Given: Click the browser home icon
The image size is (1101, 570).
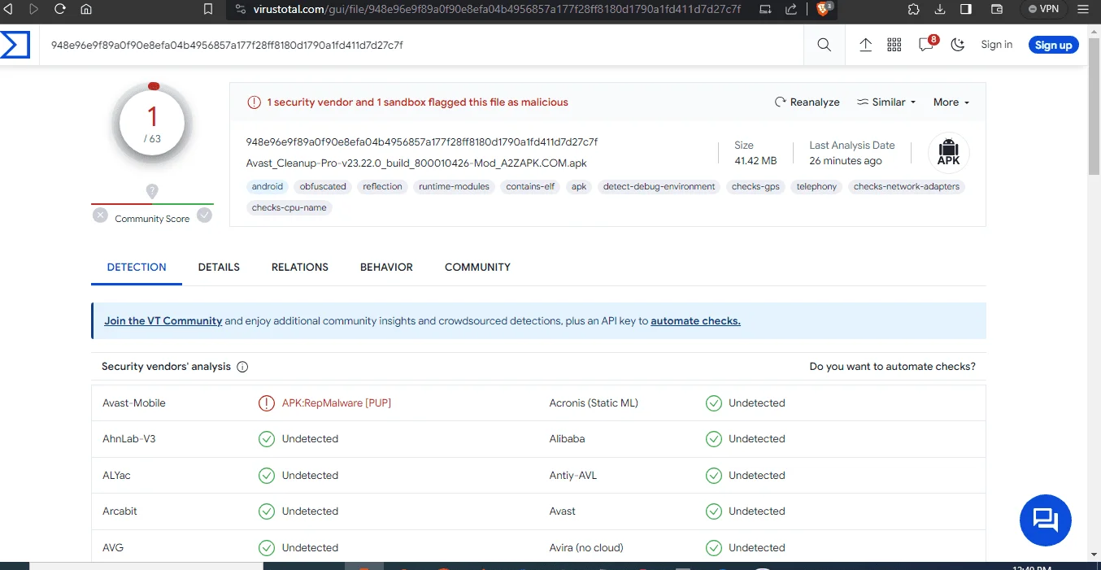Looking at the screenshot, I should [86, 9].
